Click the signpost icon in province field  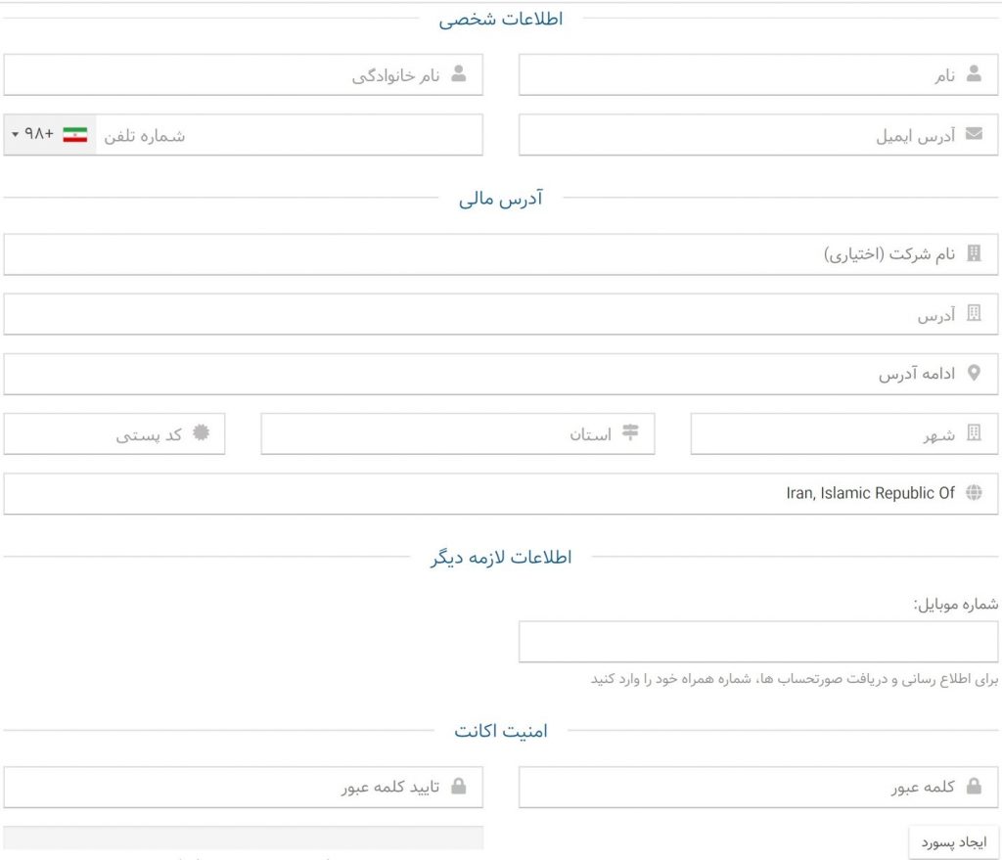tap(630, 433)
